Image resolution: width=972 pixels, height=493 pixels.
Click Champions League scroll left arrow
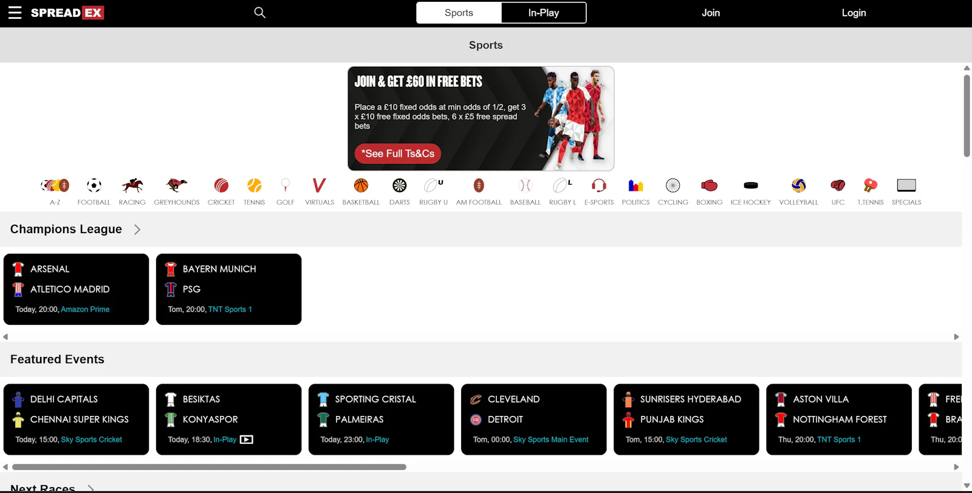point(5,337)
